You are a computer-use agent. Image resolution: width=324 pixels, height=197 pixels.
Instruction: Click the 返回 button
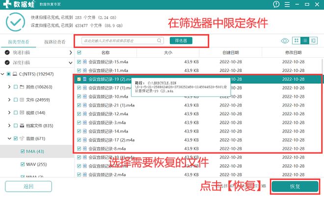(28, 186)
